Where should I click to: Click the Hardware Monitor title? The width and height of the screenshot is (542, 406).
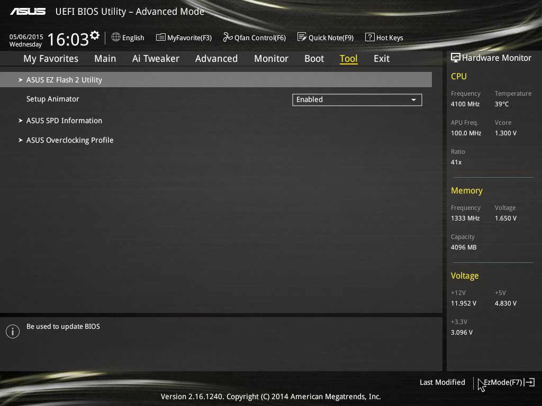pos(496,58)
